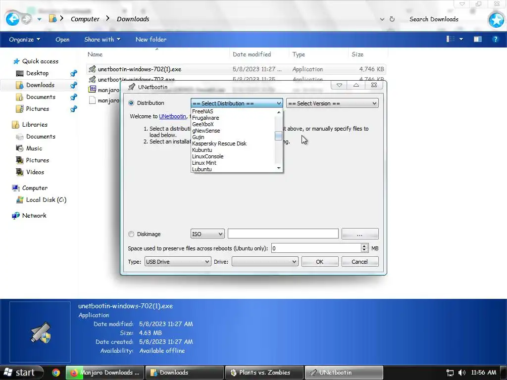Increase persistence space with up stepper

pyautogui.click(x=364, y=246)
